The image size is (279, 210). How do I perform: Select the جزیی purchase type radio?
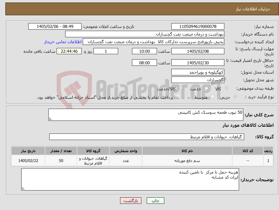235,97
